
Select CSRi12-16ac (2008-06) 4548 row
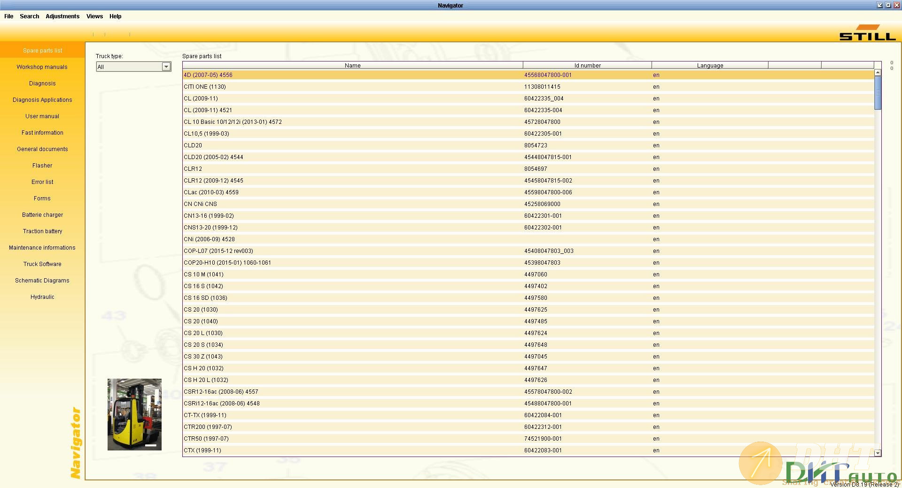(528, 404)
